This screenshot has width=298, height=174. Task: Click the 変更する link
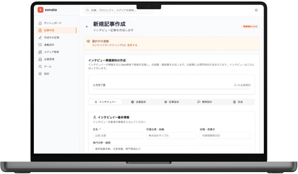click(132, 45)
